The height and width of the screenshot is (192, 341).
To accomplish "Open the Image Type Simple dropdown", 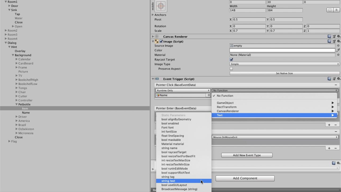I will [284, 64].
